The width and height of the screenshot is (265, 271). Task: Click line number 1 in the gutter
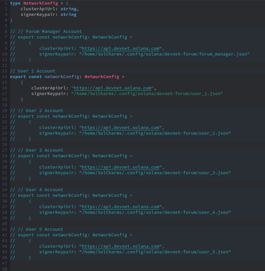click(x=6, y=3)
